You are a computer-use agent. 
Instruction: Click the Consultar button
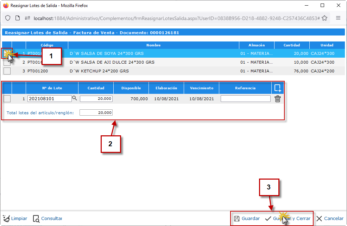pyautogui.click(x=48, y=219)
